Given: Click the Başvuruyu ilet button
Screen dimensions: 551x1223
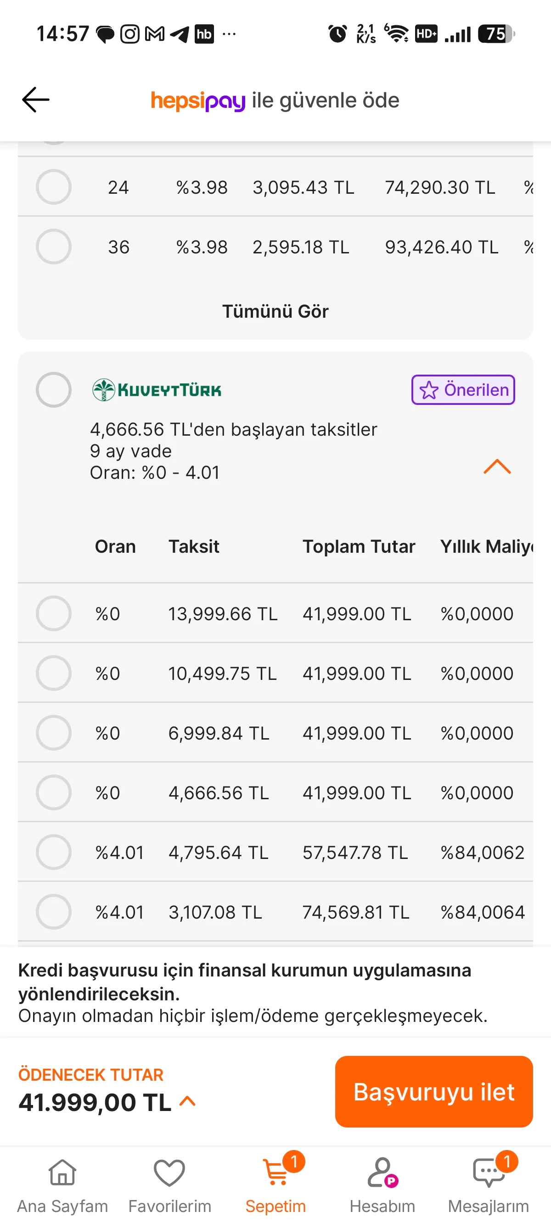Looking at the screenshot, I should [433, 1092].
